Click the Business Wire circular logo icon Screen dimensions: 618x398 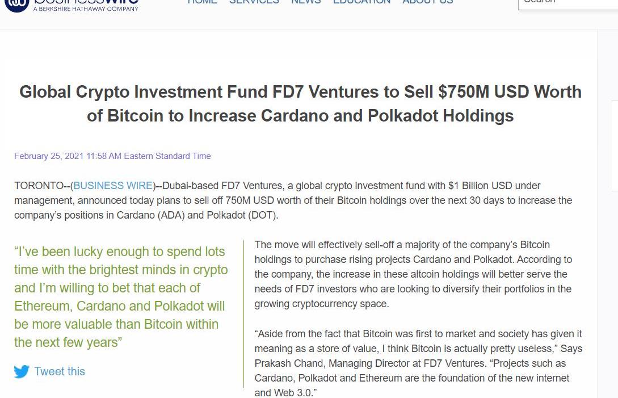tap(17, 4)
